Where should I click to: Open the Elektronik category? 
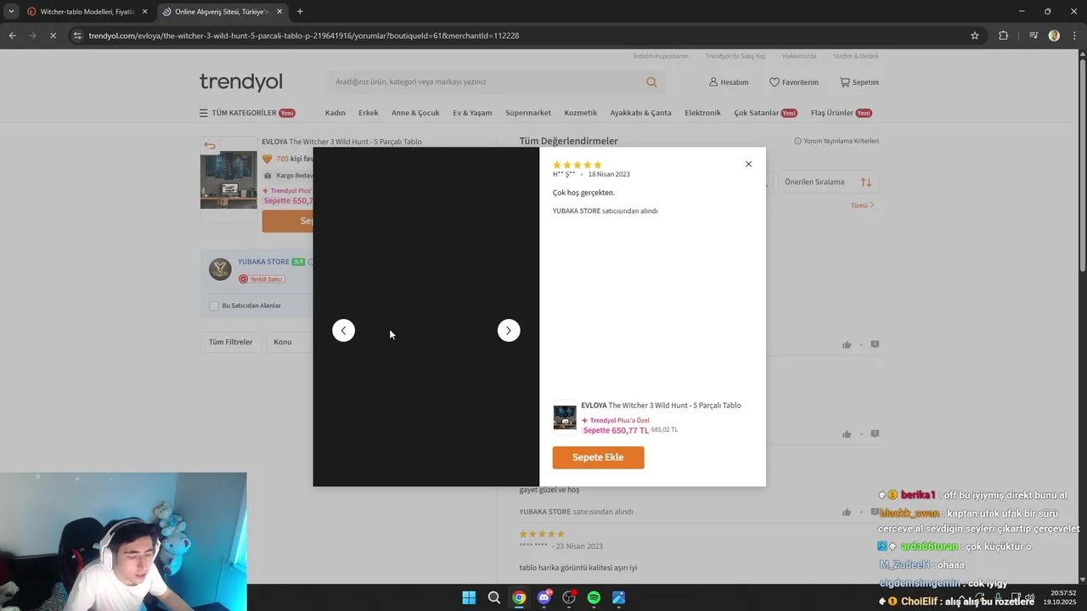[x=702, y=113]
